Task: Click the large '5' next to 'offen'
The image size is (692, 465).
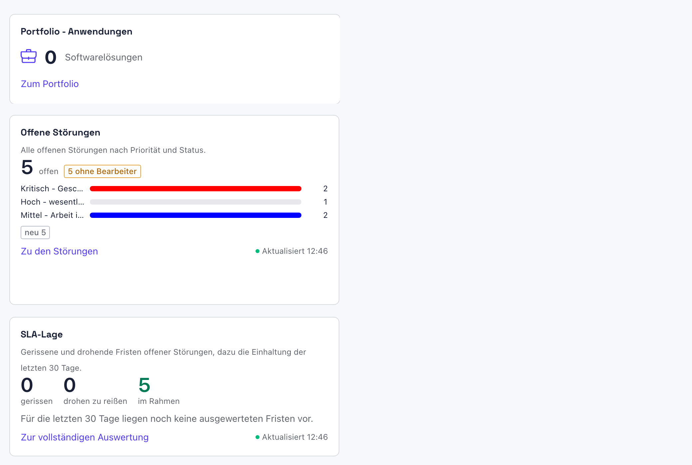Action: click(x=27, y=167)
